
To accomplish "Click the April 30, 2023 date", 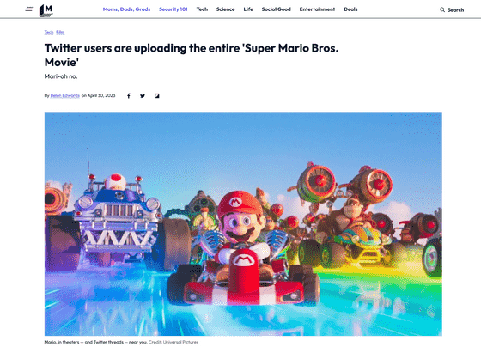I will coord(101,95).
